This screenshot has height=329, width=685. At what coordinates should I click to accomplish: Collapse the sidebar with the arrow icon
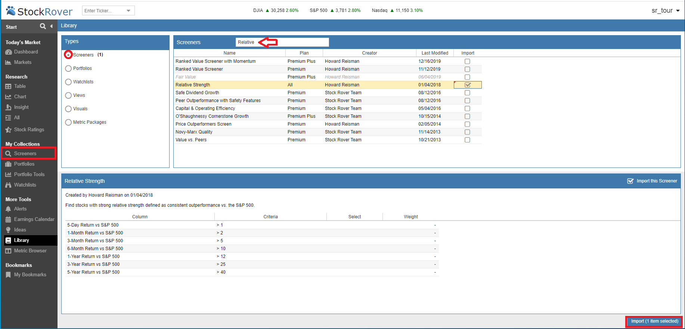point(52,26)
